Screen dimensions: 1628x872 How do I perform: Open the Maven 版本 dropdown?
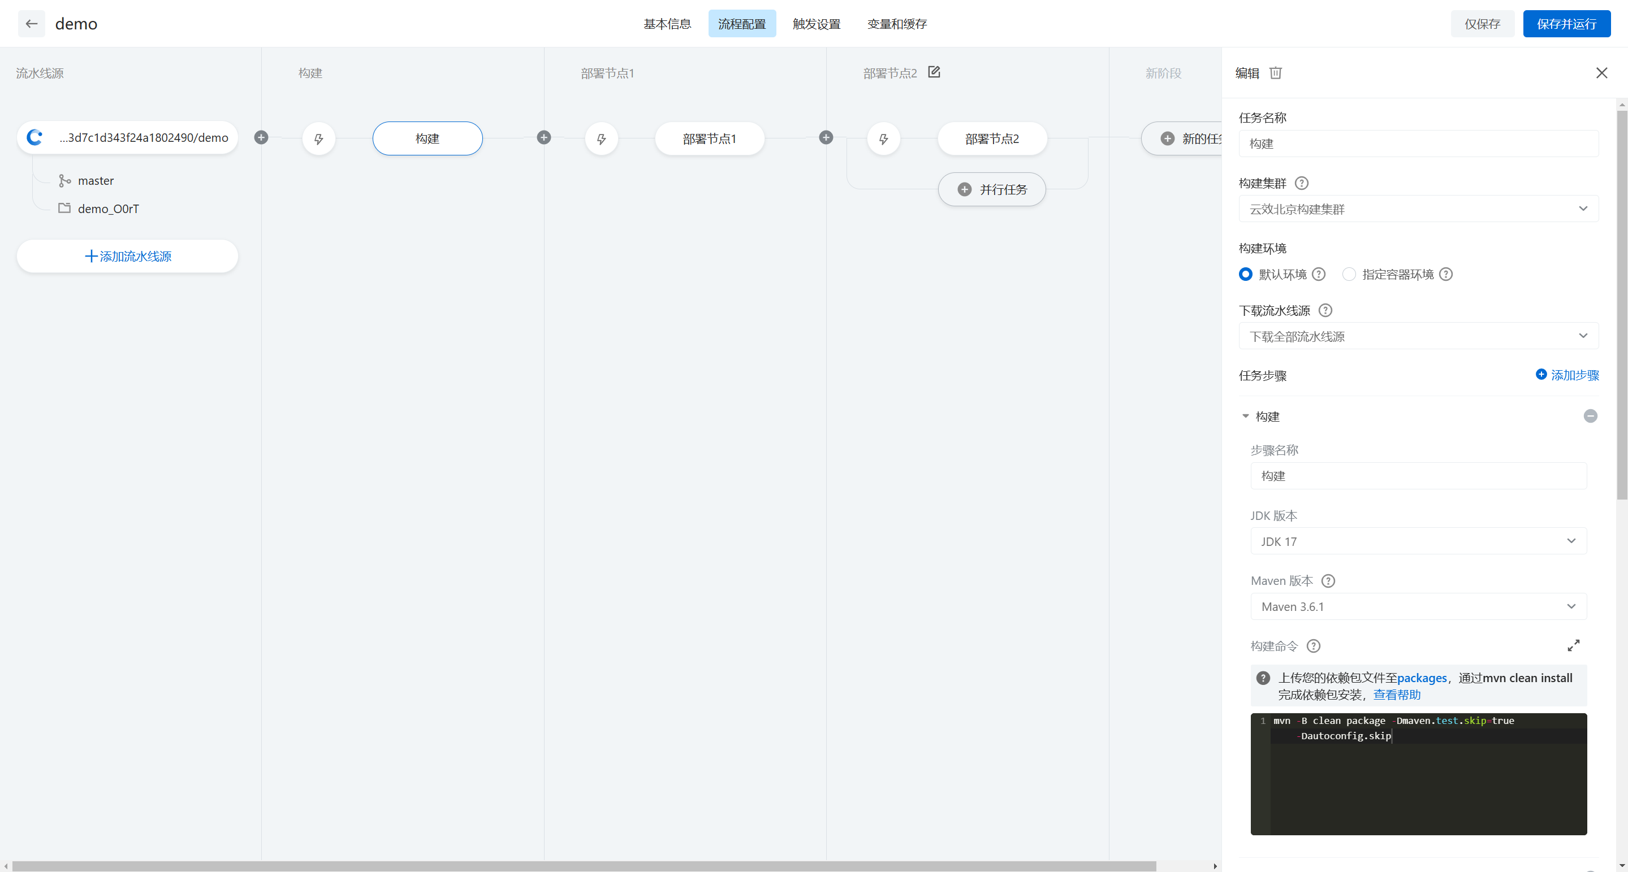pyautogui.click(x=1418, y=606)
